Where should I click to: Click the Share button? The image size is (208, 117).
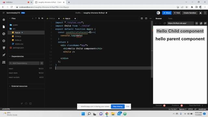point(167,13)
